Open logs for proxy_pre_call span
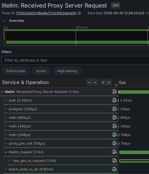Image resolution: width=149 pixels, height=174 pixels. pyautogui.click(x=115, y=143)
